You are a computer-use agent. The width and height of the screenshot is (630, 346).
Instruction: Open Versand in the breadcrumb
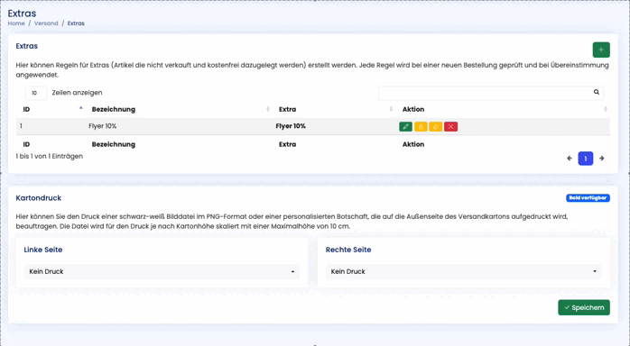pos(46,23)
